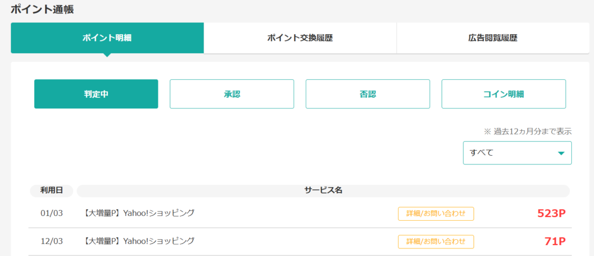Select the 広告閲覧履歴 tab
594x256 pixels.
[x=492, y=38]
